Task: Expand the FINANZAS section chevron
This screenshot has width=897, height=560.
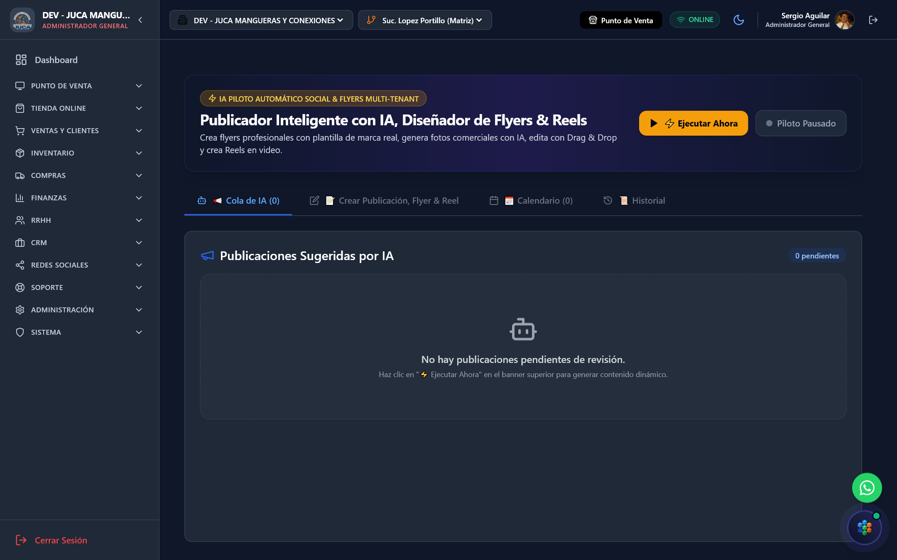Action: (139, 198)
